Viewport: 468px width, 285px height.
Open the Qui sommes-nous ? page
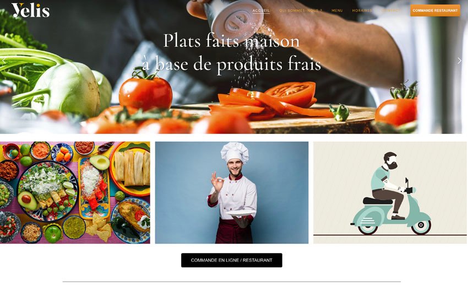tap(301, 10)
